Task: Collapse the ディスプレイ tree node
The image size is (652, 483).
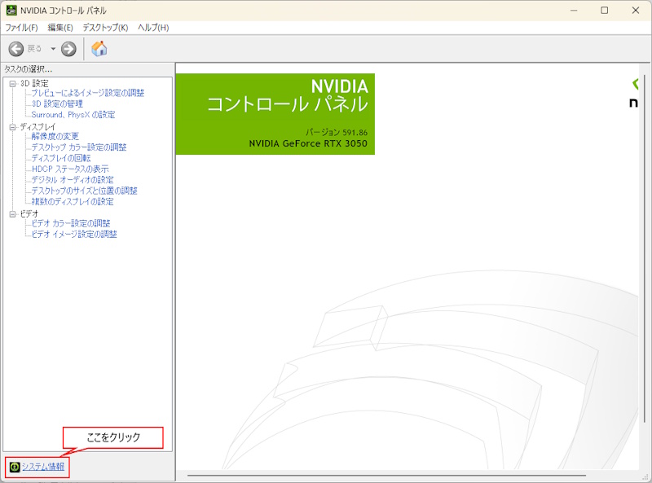Action: [12, 127]
